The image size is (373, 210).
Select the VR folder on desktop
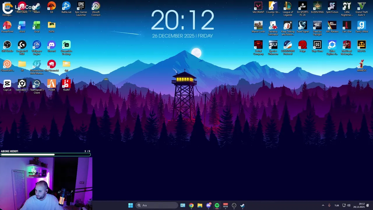point(22,66)
